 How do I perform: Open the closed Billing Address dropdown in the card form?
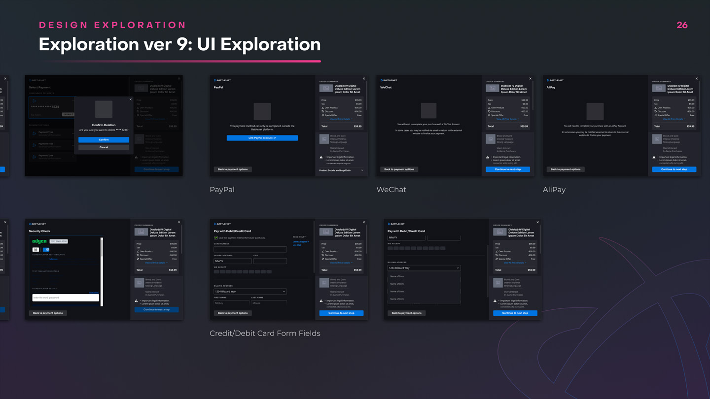coord(250,292)
